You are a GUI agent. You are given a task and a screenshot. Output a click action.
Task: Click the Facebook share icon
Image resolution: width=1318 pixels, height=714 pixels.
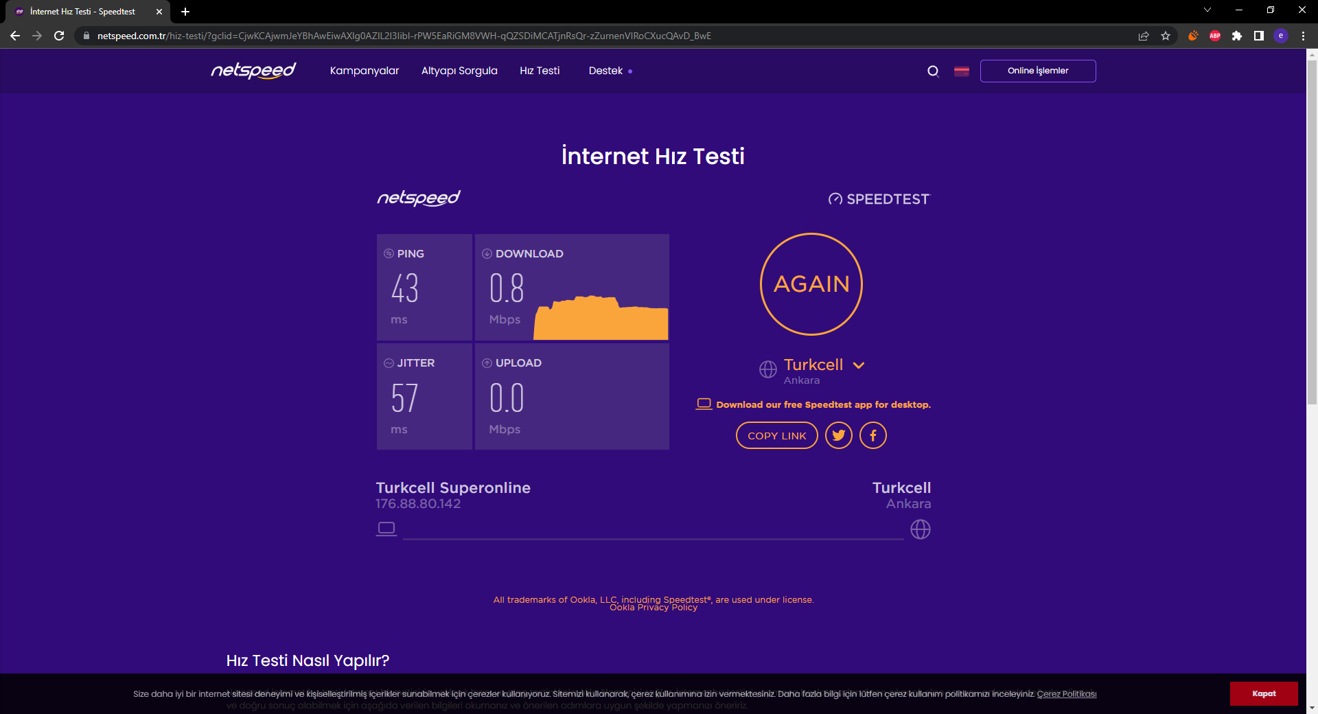coord(873,435)
